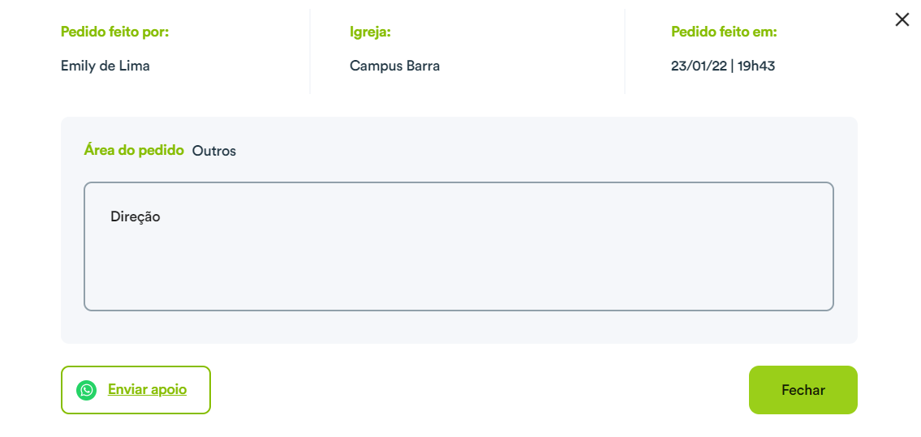Click the Outros area value

(x=213, y=151)
